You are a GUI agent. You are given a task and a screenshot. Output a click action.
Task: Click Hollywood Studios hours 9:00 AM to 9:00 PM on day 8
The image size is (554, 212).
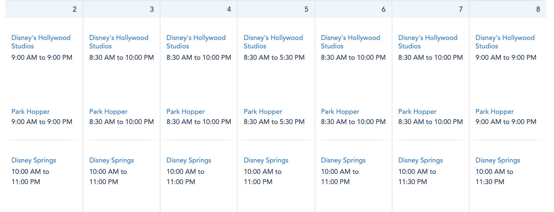click(506, 57)
